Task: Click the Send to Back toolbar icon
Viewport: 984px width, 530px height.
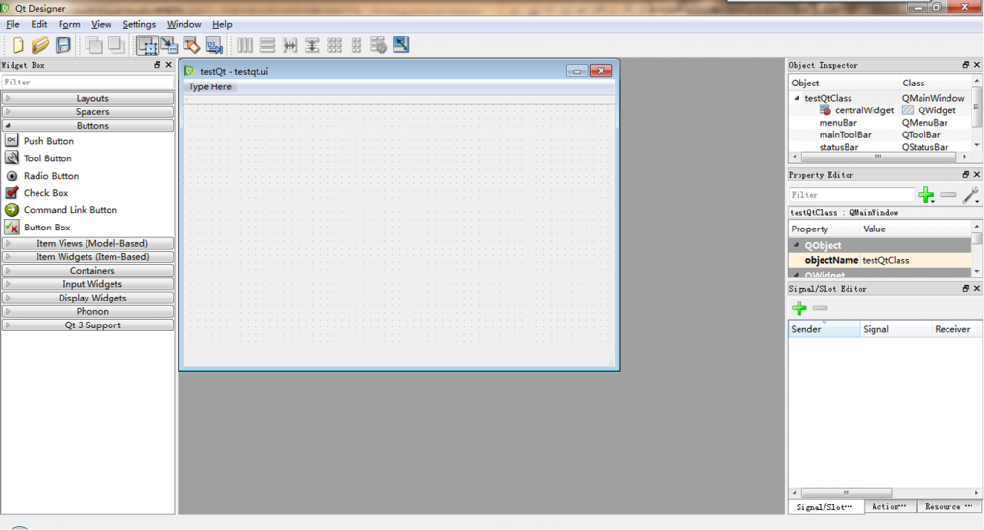Action: (94, 45)
